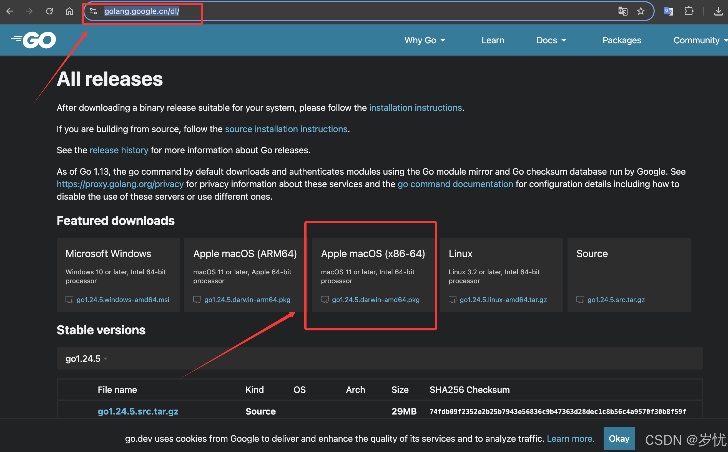Viewport: 728px width, 452px height.
Task: Open the proxy.golang.org/privacy link
Action: click(120, 184)
